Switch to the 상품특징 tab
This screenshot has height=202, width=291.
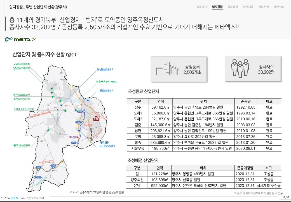[x=233, y=7]
